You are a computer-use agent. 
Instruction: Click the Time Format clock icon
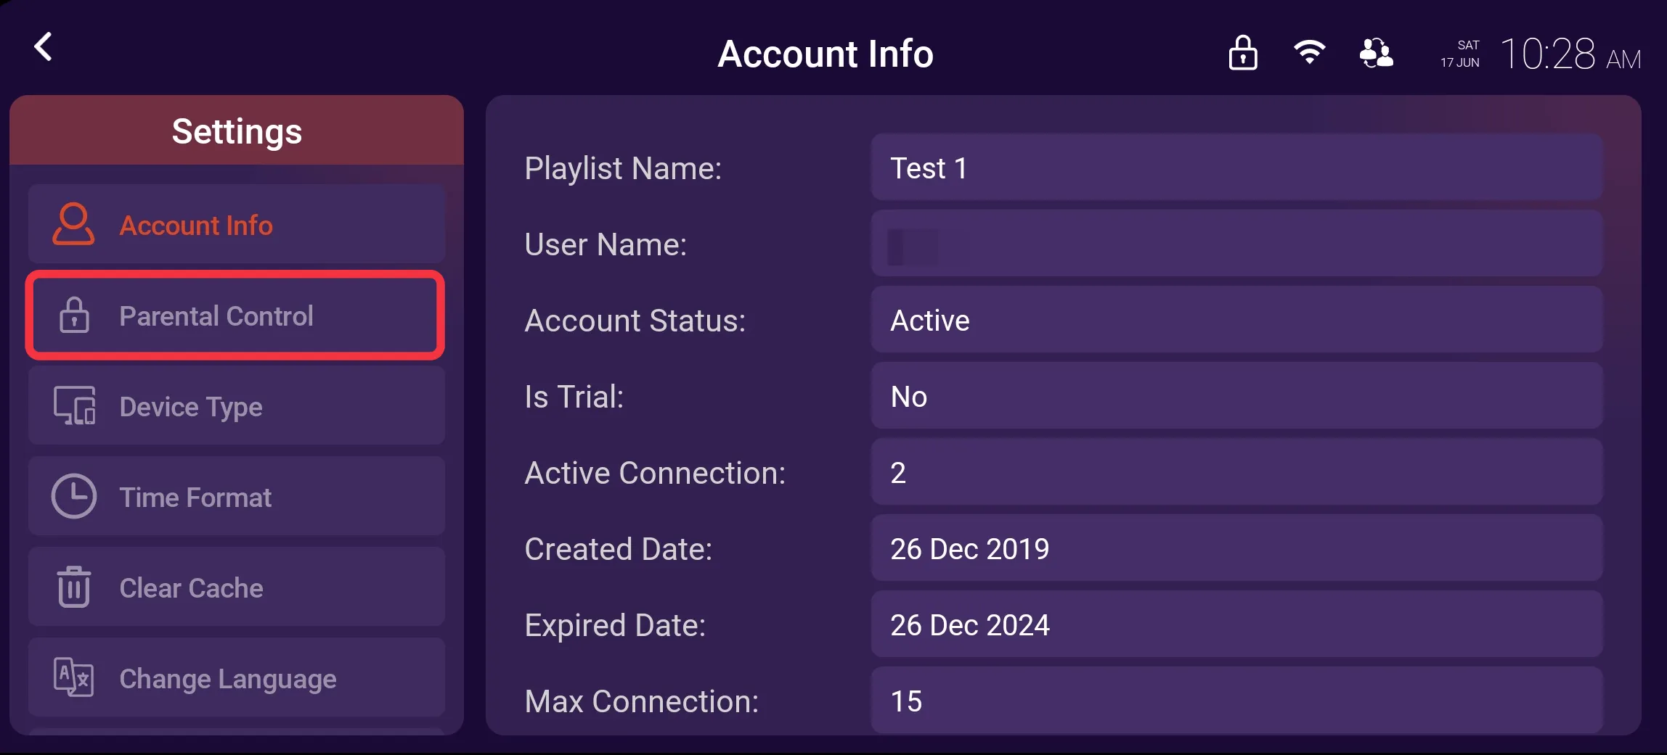click(74, 497)
